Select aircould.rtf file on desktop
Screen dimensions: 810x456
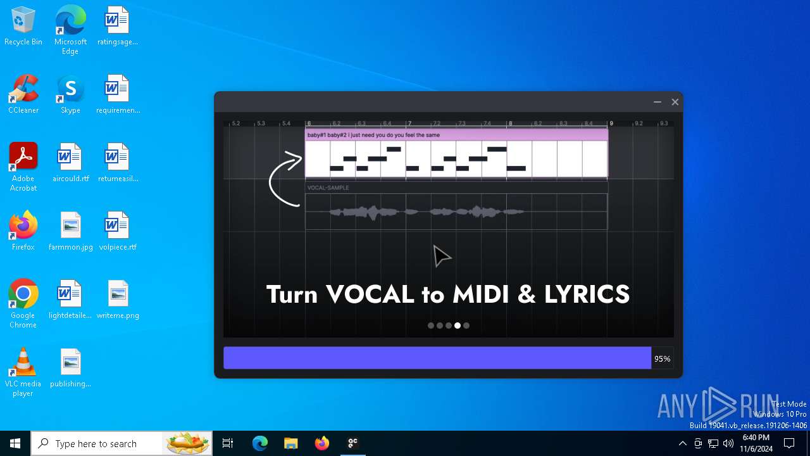point(70,163)
